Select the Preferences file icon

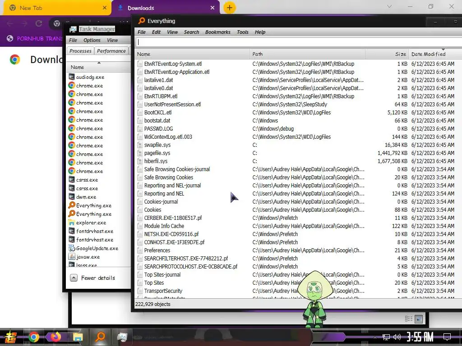[x=140, y=250]
